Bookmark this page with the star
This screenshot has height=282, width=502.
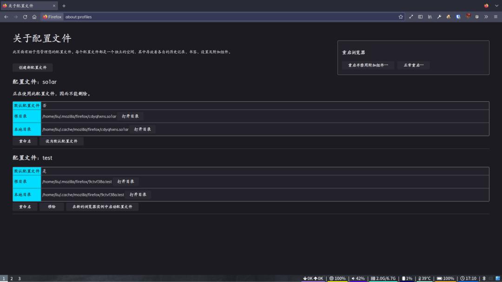click(401, 17)
